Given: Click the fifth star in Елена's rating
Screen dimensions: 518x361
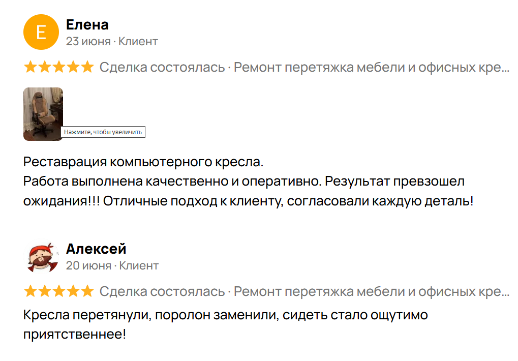Looking at the screenshot, I should [87, 67].
